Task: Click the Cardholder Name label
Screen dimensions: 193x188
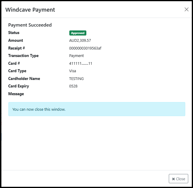Action: (x=24, y=79)
